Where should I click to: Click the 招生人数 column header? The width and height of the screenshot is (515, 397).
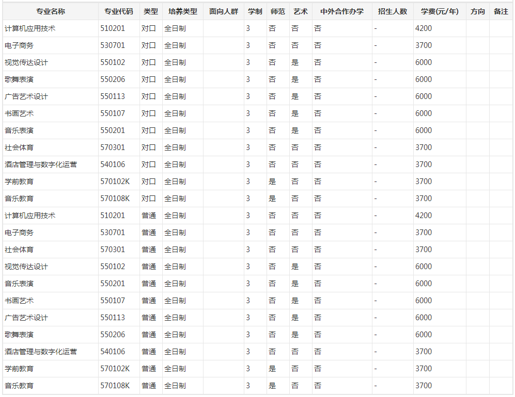[392, 11]
